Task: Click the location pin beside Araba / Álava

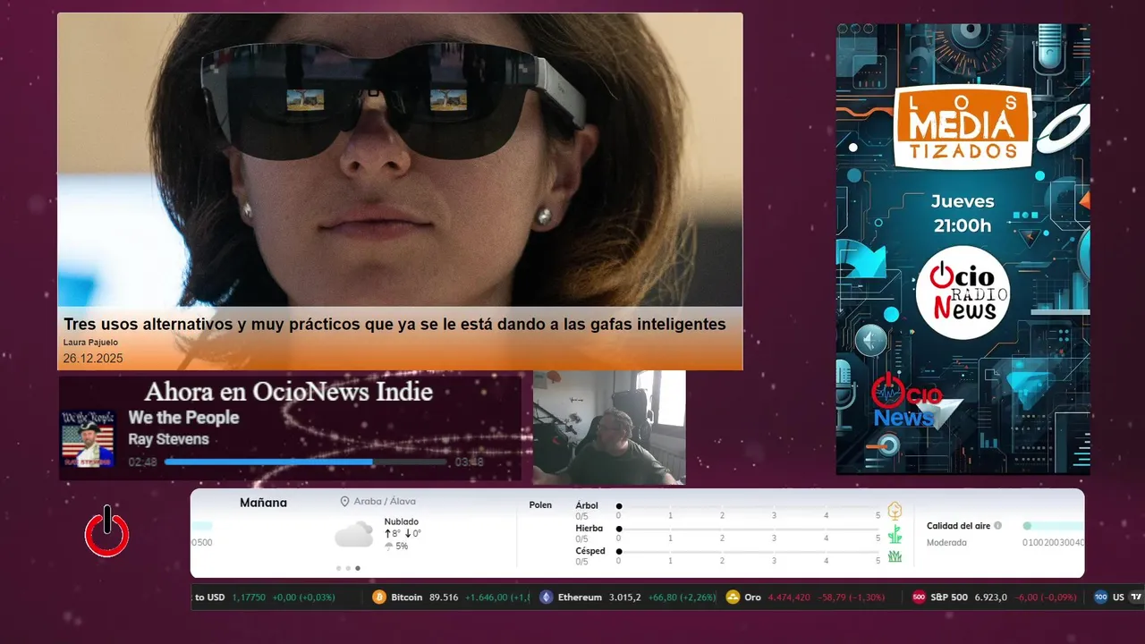Action: [x=344, y=502]
